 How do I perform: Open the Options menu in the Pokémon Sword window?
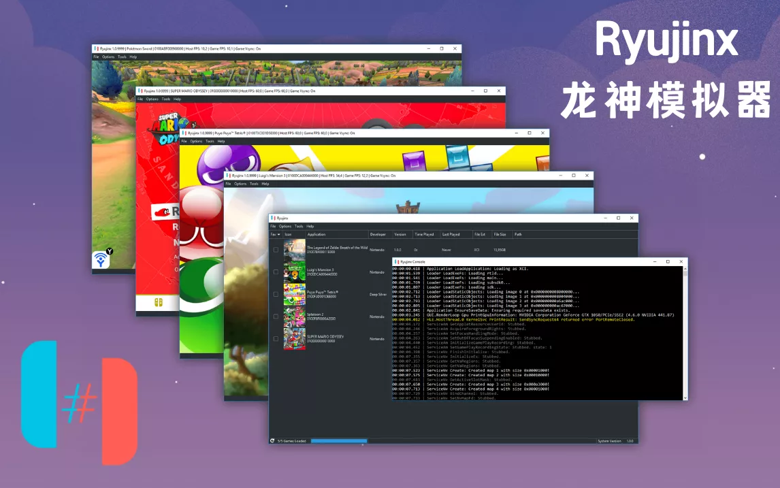pyautogui.click(x=108, y=56)
